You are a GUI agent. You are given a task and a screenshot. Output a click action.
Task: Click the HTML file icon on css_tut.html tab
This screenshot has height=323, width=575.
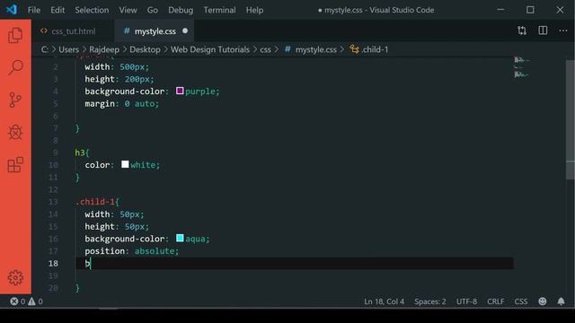pyautogui.click(x=44, y=31)
